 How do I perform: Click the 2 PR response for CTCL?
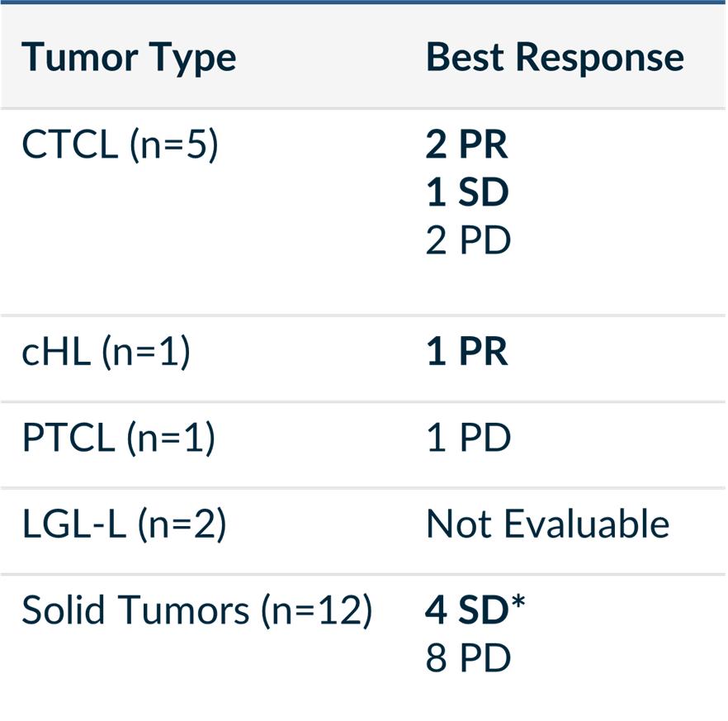(x=467, y=145)
